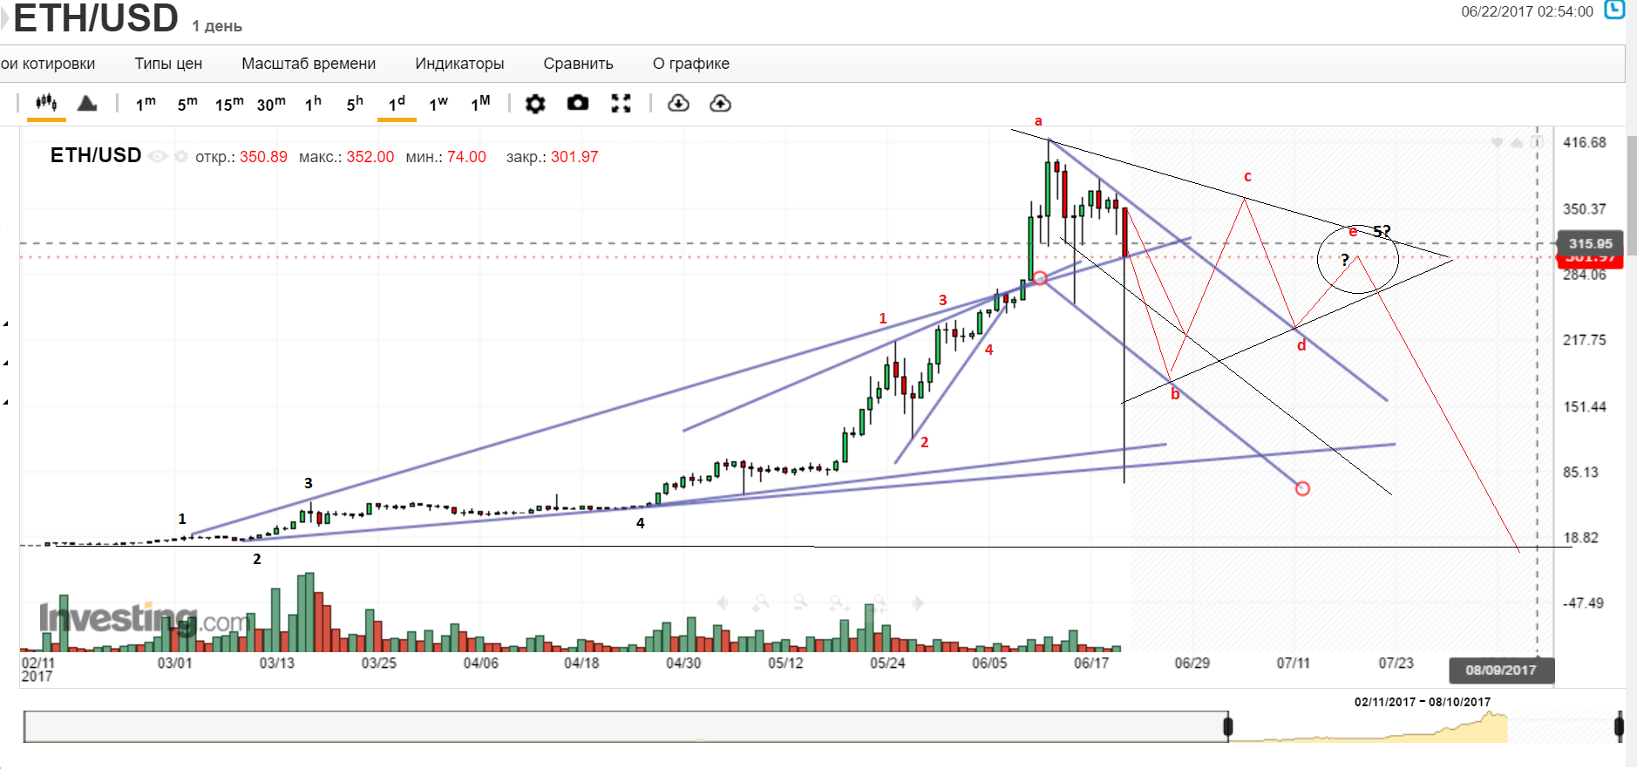Take a chart snapshot with camera icon
Viewport: 1637px width, 769px height.
point(578,104)
